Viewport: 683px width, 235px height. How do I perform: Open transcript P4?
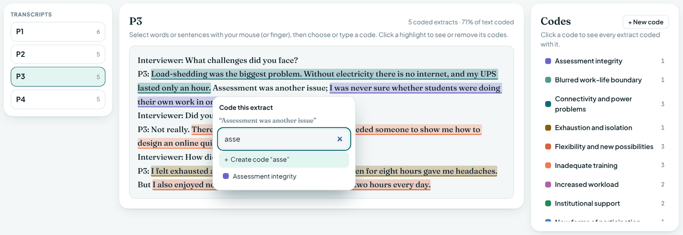(58, 99)
